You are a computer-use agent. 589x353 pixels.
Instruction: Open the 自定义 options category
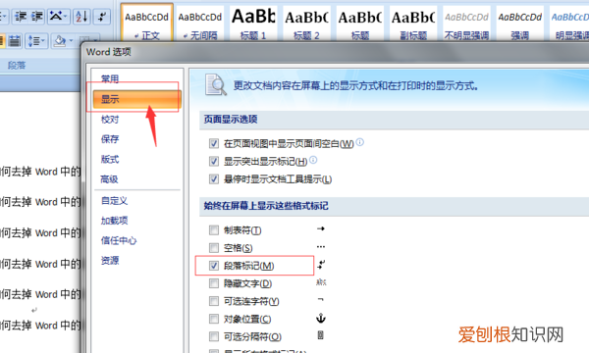pyautogui.click(x=115, y=201)
